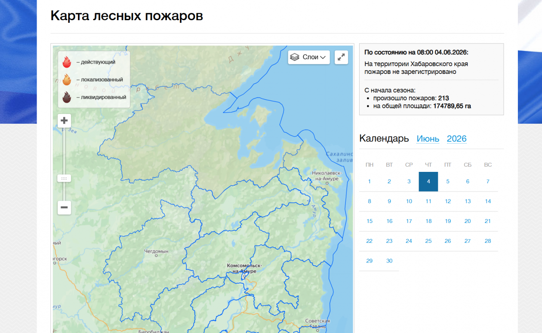The image size is (542, 333).
Task: Click the Сахалинский залив map label
Action: point(339,157)
